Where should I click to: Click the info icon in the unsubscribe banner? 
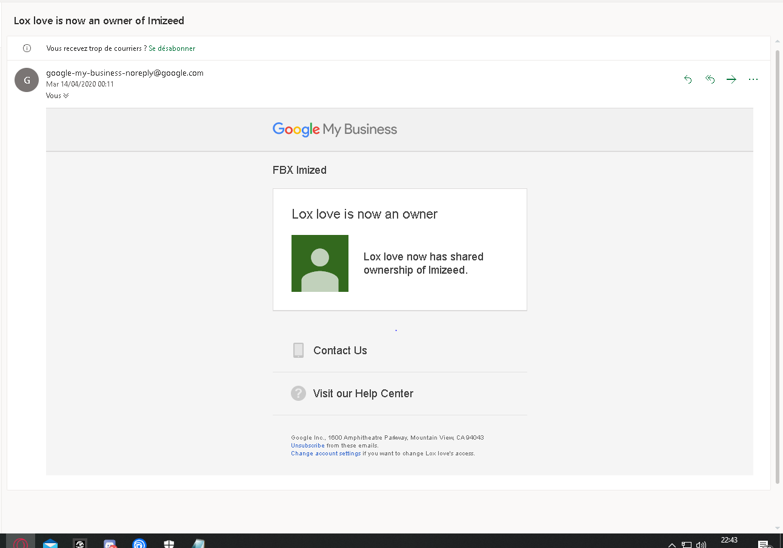click(x=27, y=48)
